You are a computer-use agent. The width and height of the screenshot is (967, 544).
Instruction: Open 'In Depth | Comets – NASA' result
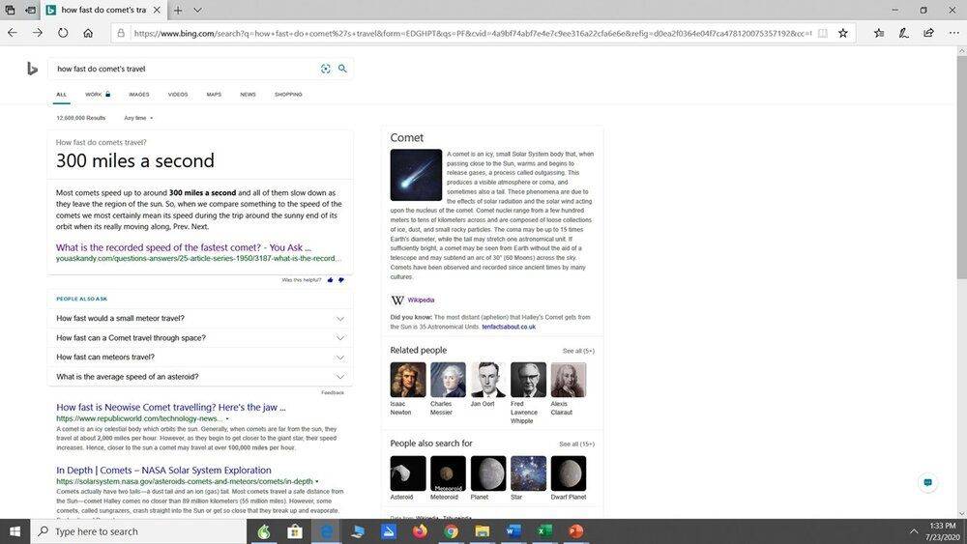click(163, 470)
